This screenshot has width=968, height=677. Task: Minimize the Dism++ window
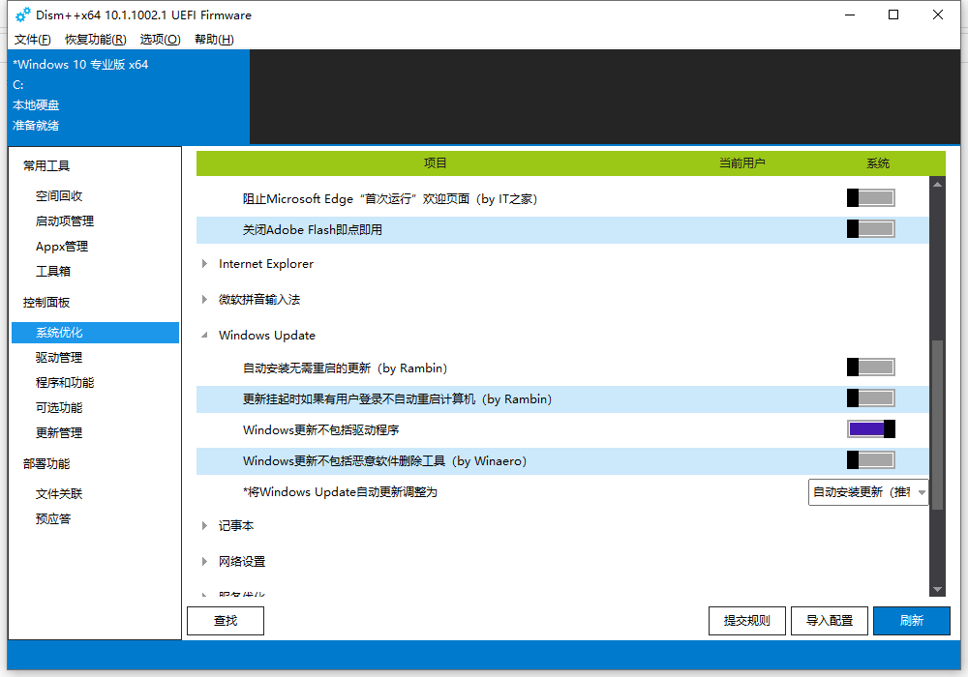[850, 15]
